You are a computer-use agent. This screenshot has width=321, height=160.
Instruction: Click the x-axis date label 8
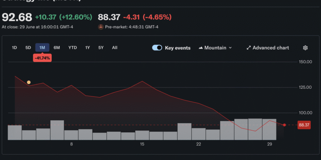click(x=71, y=144)
